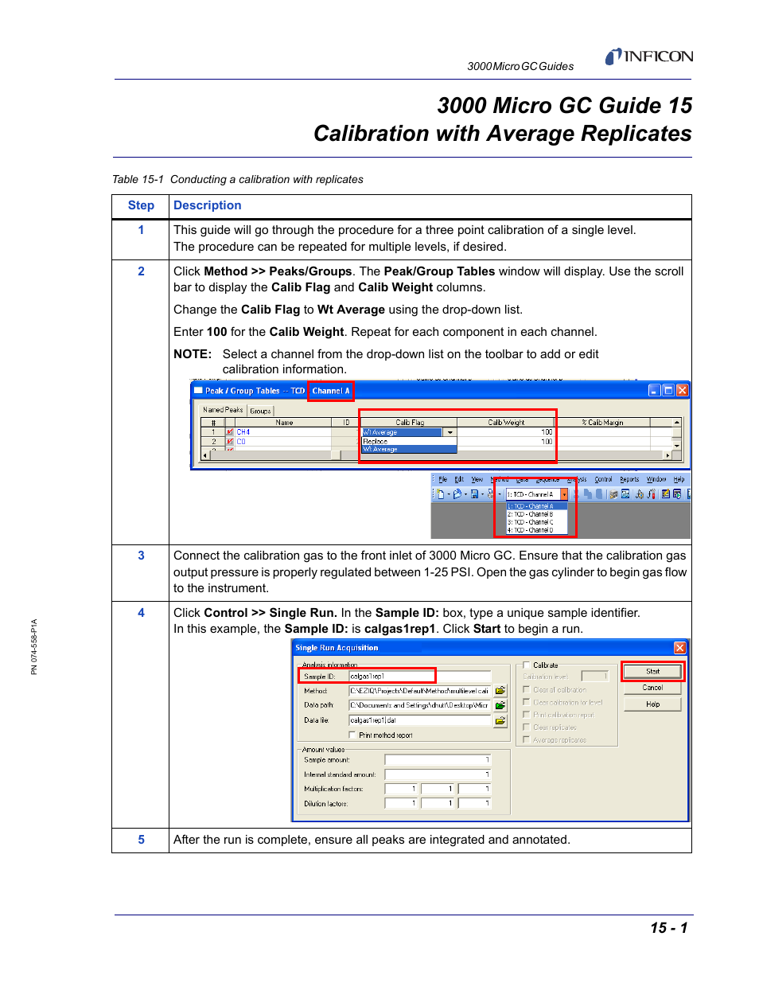759x983 pixels.
Task: Open the Calib Flag drop-down arrow
Action: point(450,432)
